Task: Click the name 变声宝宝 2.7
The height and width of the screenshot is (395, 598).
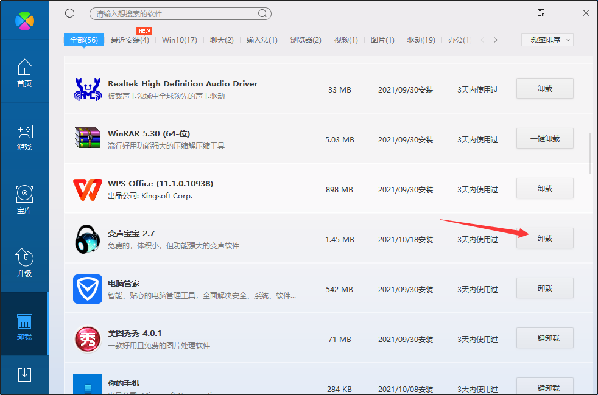Action: tap(131, 234)
